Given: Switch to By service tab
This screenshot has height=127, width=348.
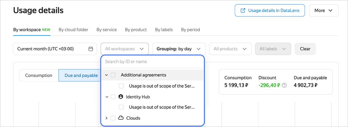Looking at the screenshot, I should click(107, 30).
